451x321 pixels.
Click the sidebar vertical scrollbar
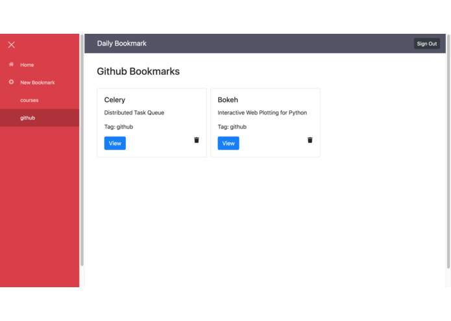[x=82, y=149]
